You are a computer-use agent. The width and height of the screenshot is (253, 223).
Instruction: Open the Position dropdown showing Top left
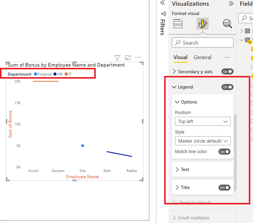point(203,121)
